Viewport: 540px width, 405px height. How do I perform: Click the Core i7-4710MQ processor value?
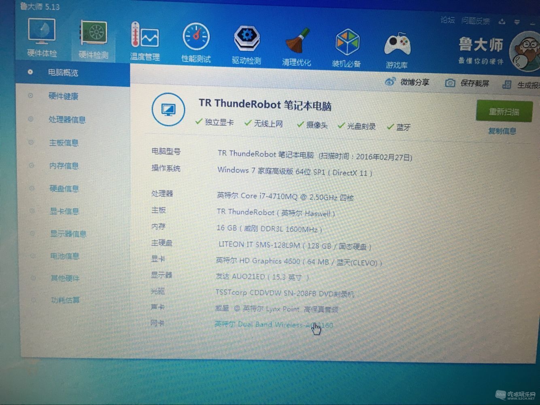click(285, 197)
